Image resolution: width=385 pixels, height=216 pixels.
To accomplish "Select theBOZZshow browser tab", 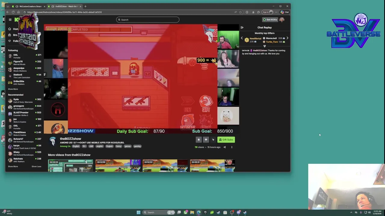I will [65, 6].
